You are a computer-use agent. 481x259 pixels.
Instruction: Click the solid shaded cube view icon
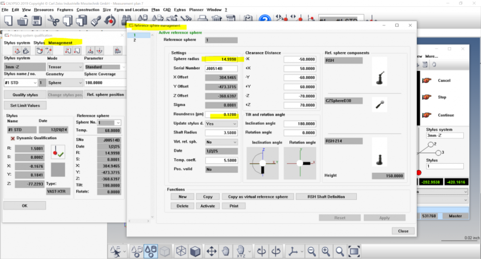click(195, 251)
